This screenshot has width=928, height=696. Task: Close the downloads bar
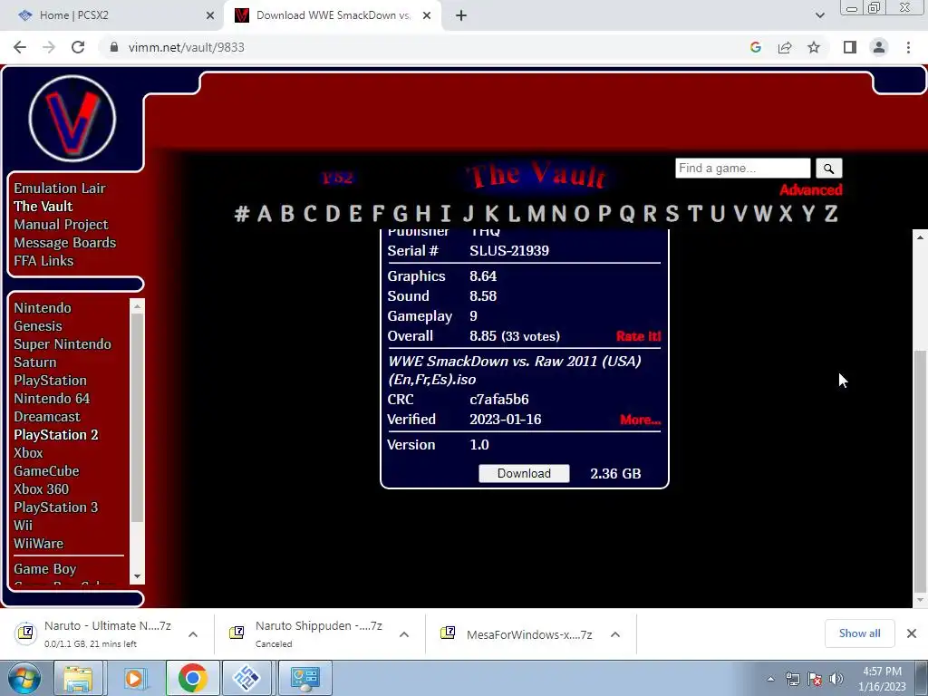tap(912, 633)
